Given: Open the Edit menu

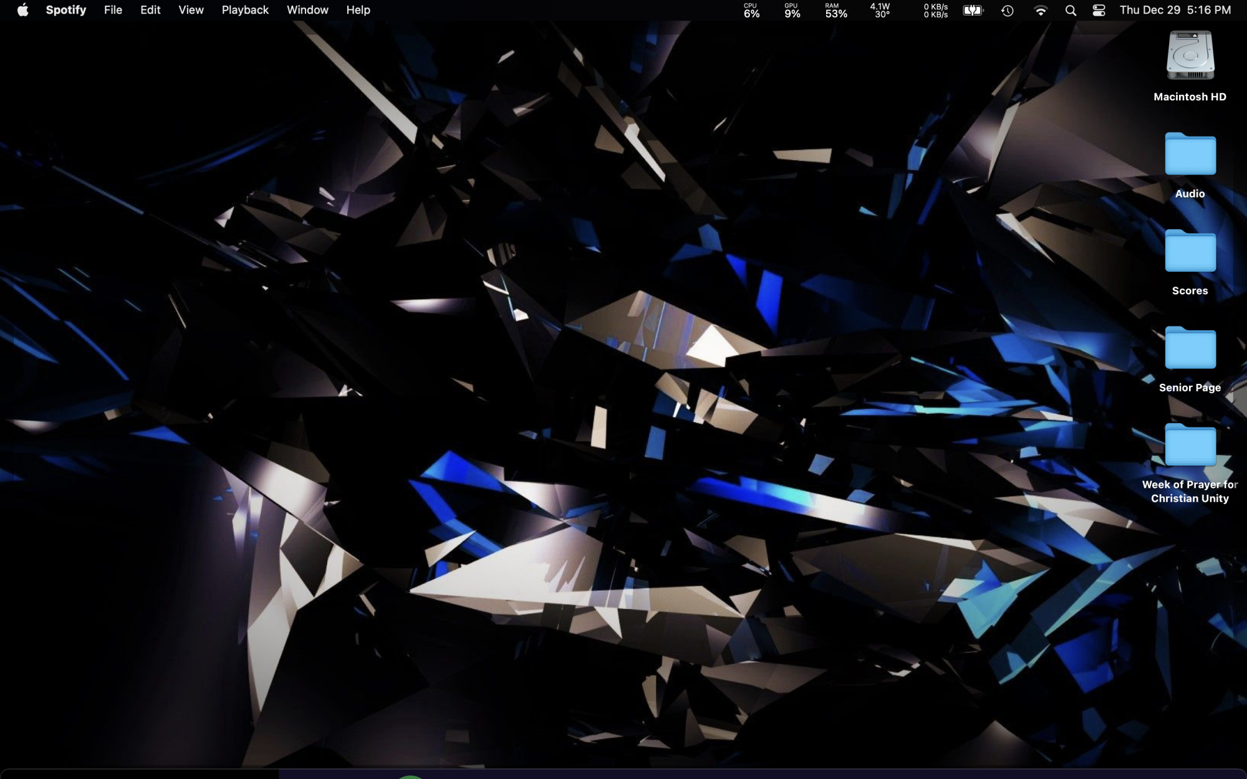Looking at the screenshot, I should point(150,10).
